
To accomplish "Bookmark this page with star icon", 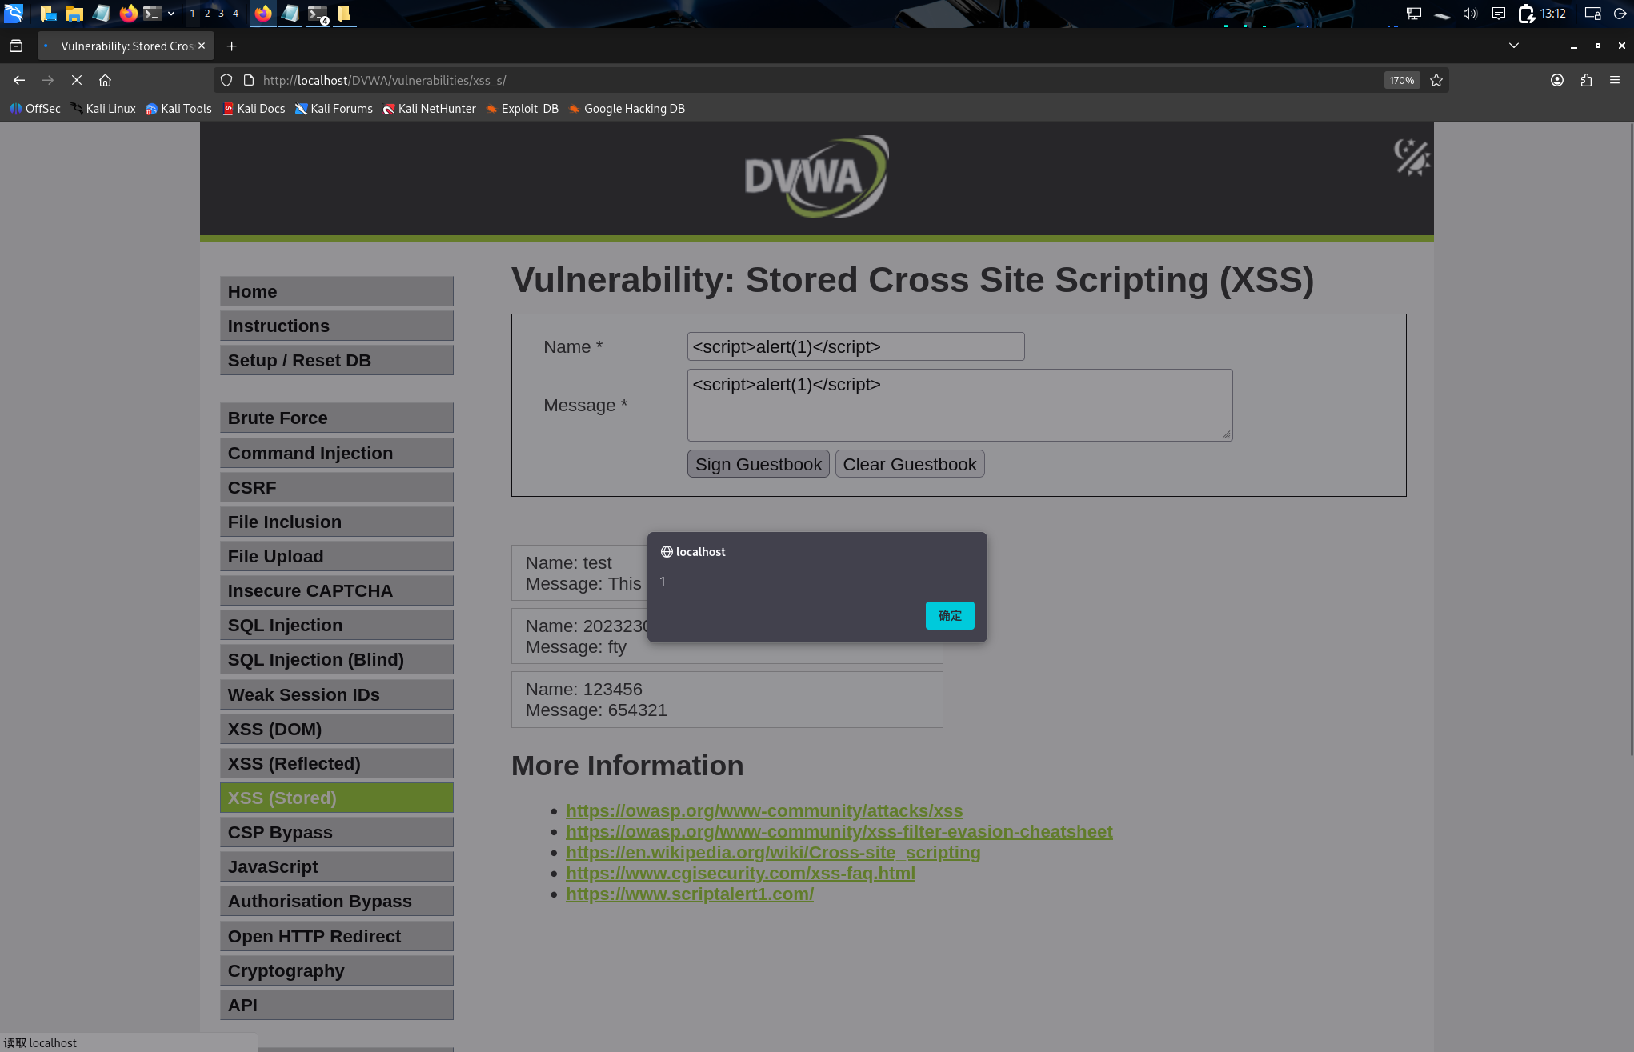I will pyautogui.click(x=1436, y=80).
